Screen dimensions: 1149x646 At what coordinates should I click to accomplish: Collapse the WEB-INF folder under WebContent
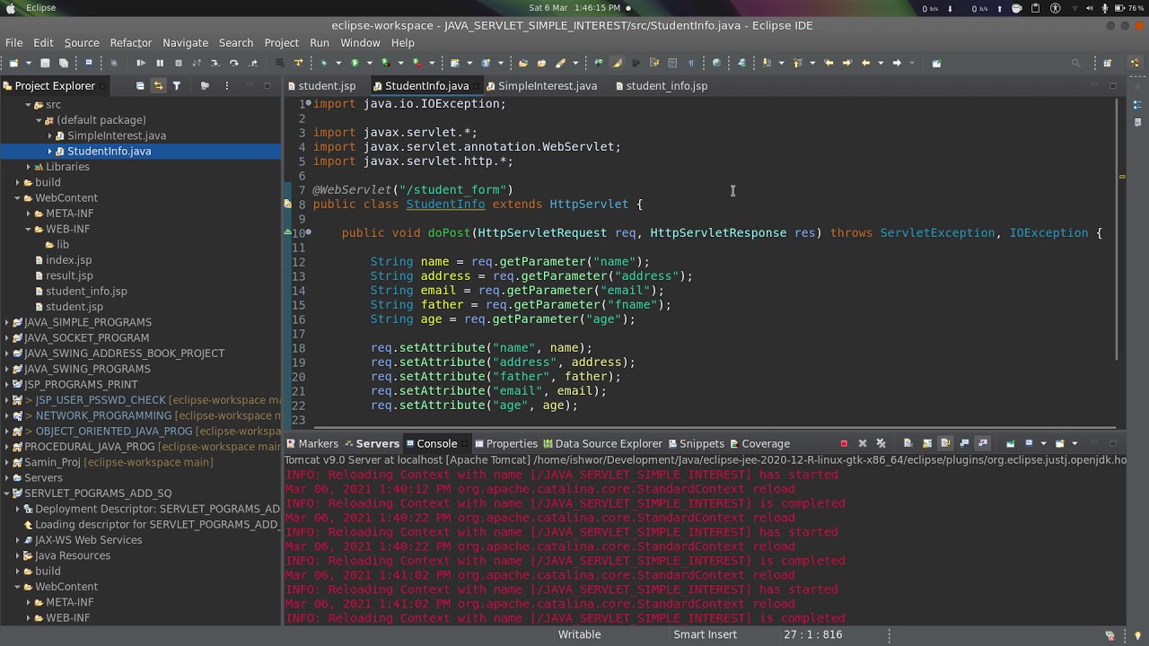coord(28,229)
